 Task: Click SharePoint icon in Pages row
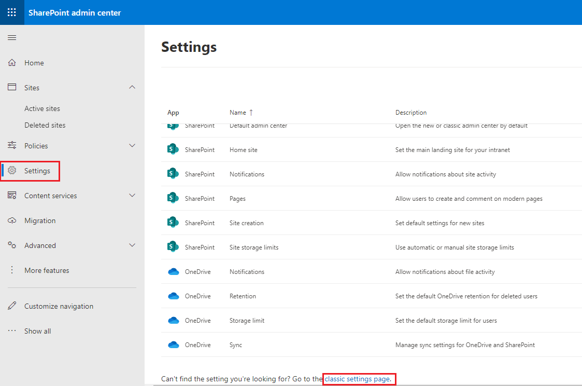tap(173, 198)
